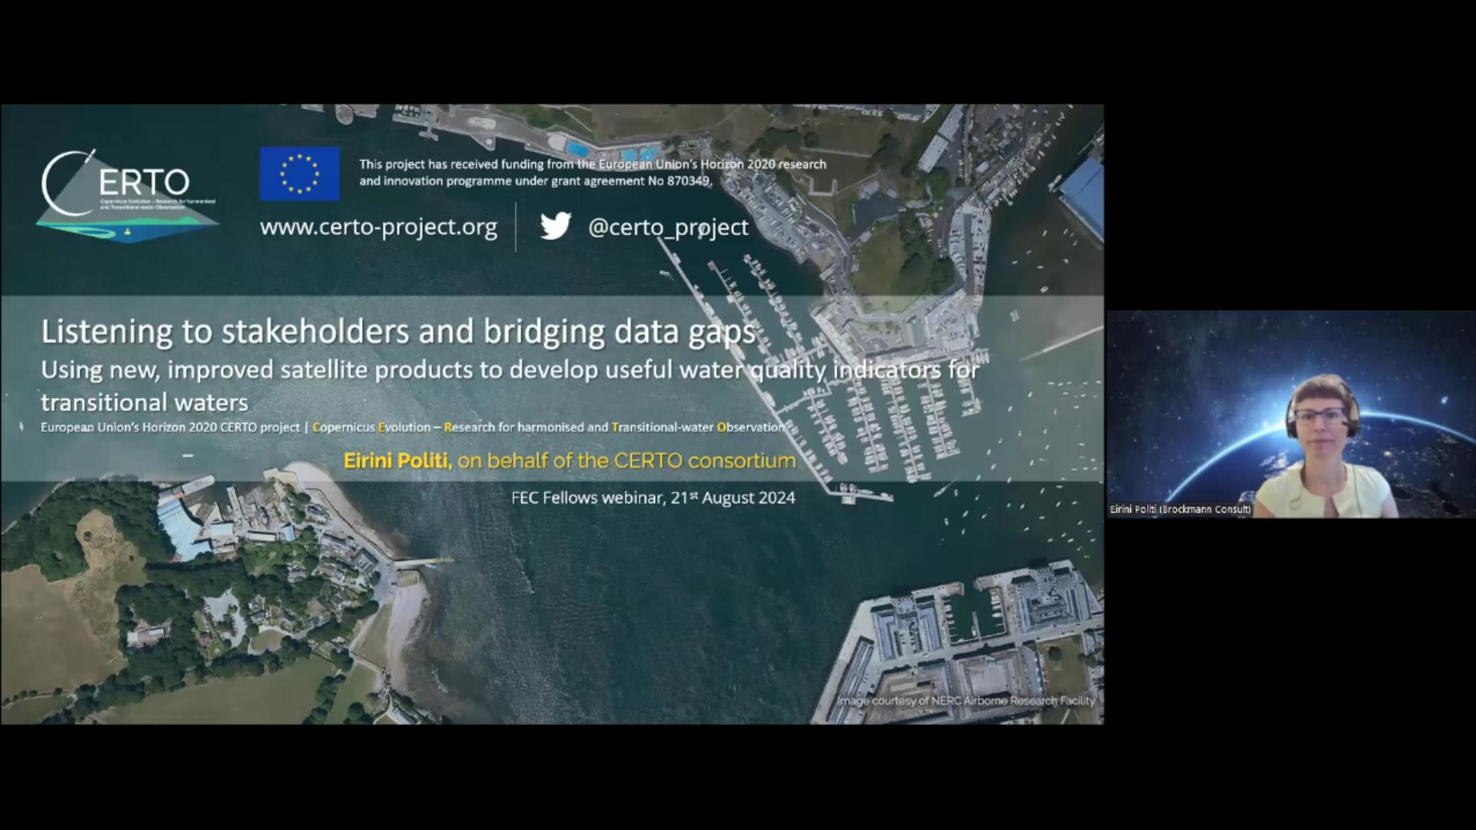Click the Twitter bird icon
1476x830 pixels.
coord(555,226)
